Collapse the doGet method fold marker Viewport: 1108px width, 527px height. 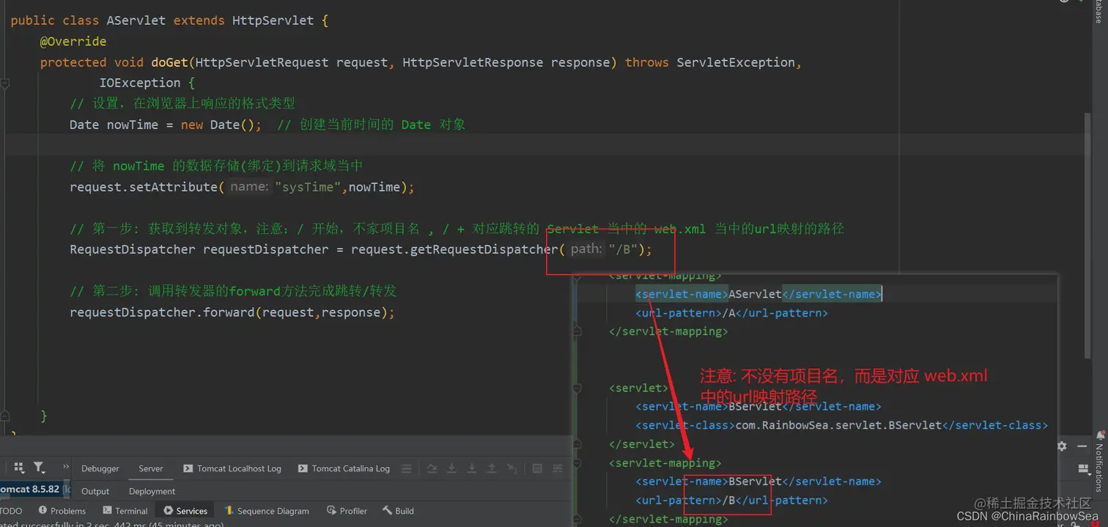pyautogui.click(x=4, y=84)
